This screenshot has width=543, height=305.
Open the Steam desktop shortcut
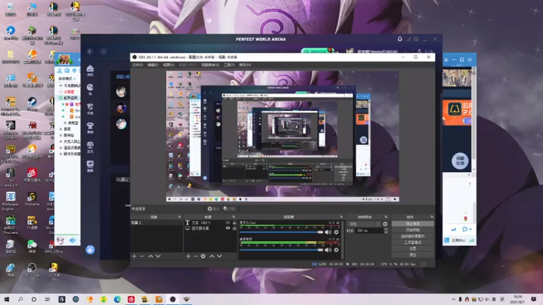point(32,104)
